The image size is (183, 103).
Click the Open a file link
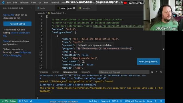pyautogui.click(x=9, y=15)
